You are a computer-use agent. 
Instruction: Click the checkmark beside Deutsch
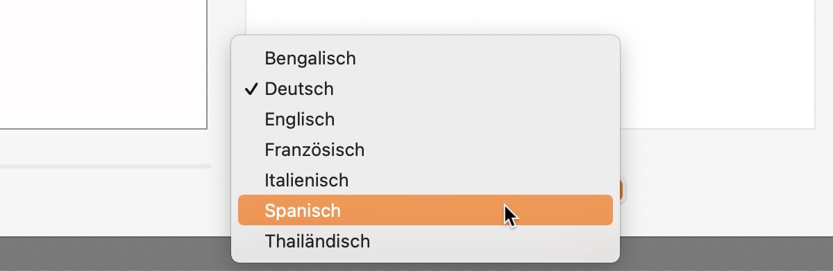click(x=251, y=89)
